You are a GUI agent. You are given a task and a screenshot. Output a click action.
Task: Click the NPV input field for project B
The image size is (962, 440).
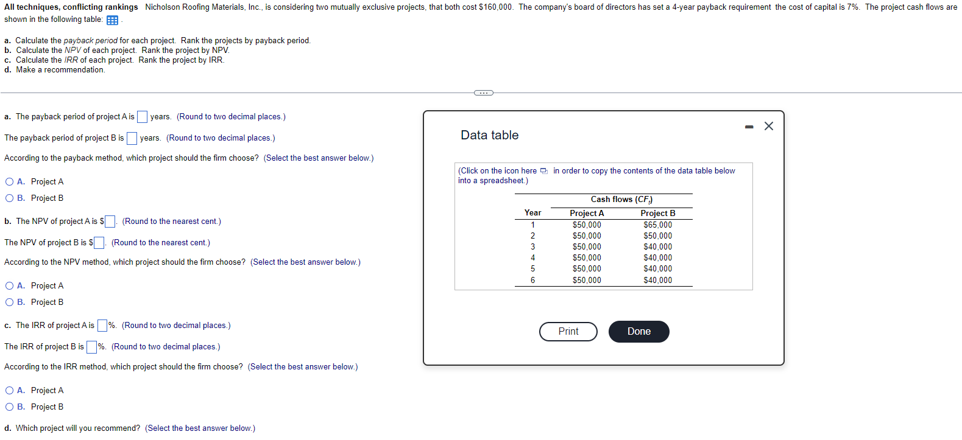click(99, 243)
